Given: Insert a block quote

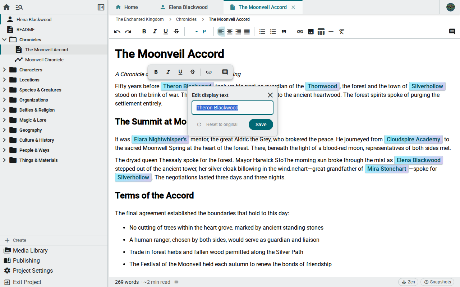Looking at the screenshot, I should click(x=284, y=32).
